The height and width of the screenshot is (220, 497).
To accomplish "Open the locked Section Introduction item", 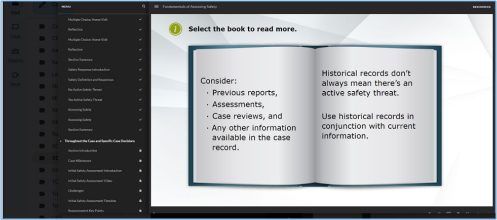I will coord(83,151).
